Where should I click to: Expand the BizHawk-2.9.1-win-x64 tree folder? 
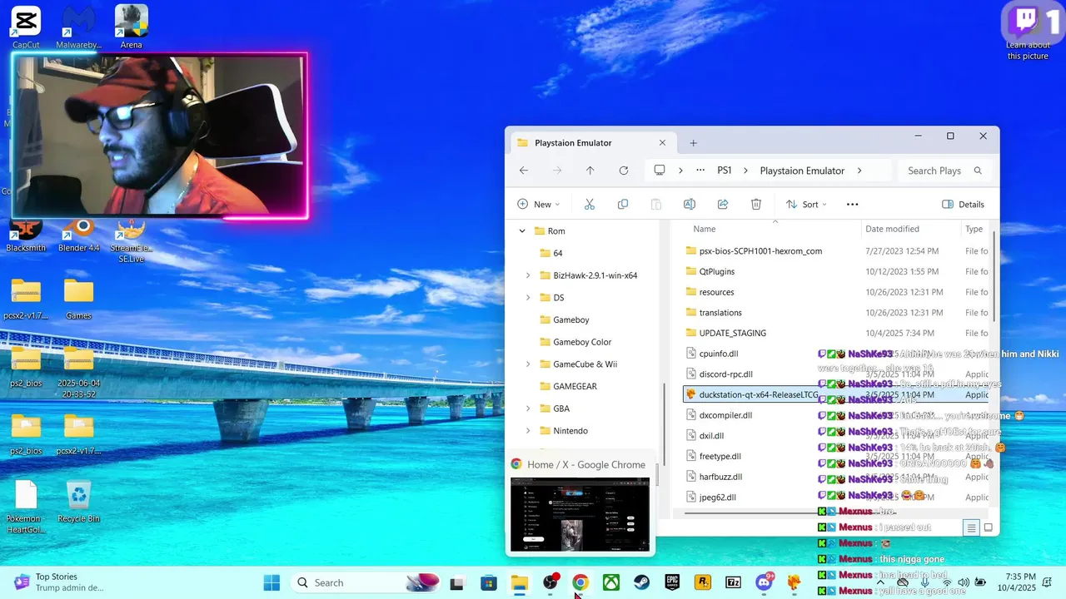click(528, 275)
